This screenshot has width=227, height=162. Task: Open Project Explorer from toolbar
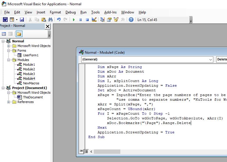pyautogui.click(x=103, y=20)
